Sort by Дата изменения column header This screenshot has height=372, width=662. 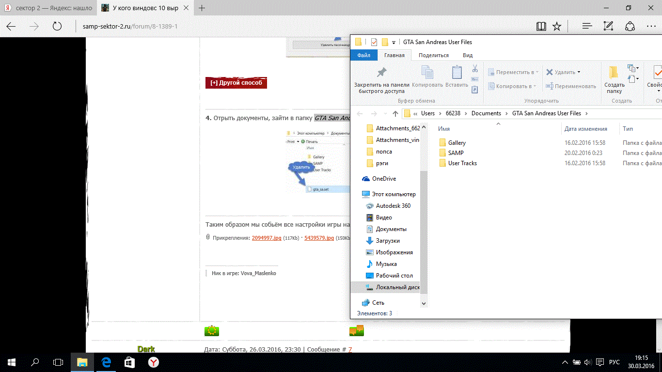click(585, 129)
